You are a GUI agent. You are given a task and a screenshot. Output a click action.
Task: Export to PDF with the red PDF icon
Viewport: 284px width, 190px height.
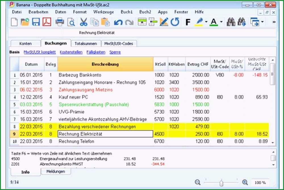coord(47,22)
